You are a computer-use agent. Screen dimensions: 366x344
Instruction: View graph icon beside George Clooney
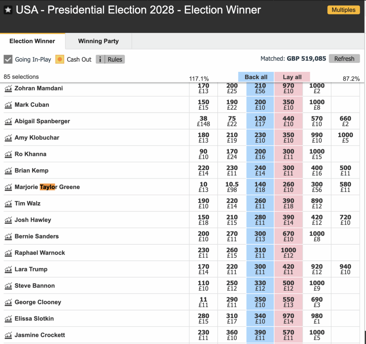(x=8, y=302)
